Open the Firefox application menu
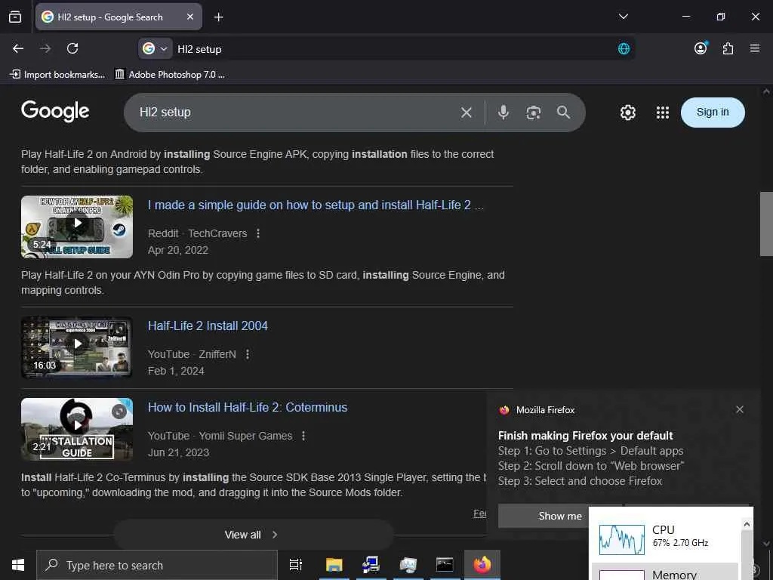773x580 pixels. [x=755, y=48]
